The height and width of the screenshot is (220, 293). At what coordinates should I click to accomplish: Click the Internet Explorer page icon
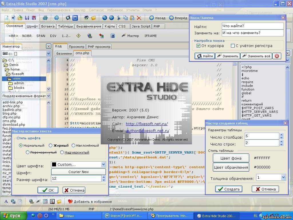point(13,18)
